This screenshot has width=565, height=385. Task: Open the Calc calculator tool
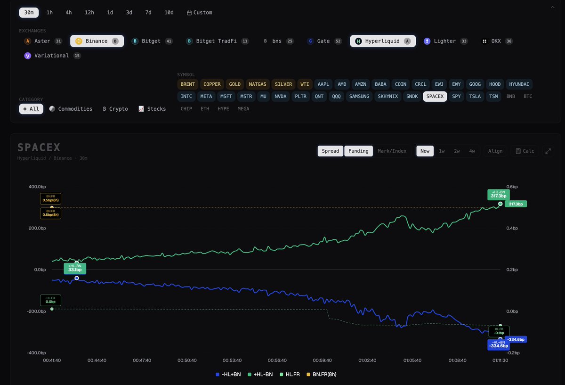pyautogui.click(x=525, y=151)
